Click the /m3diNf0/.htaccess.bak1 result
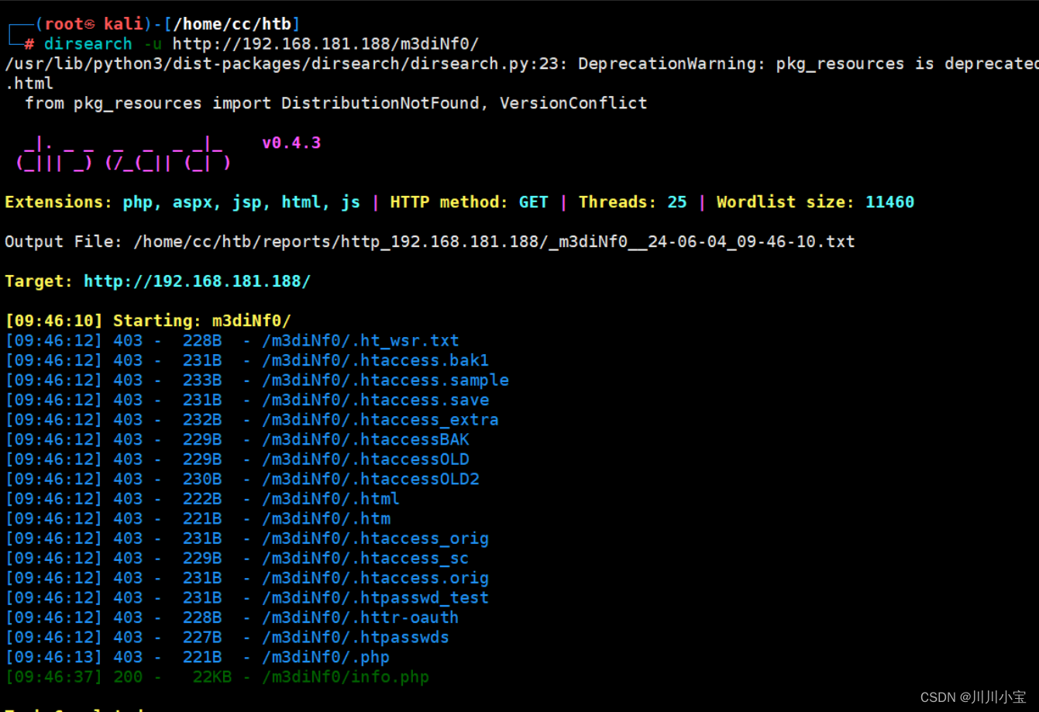The image size is (1039, 712). pyautogui.click(x=375, y=360)
